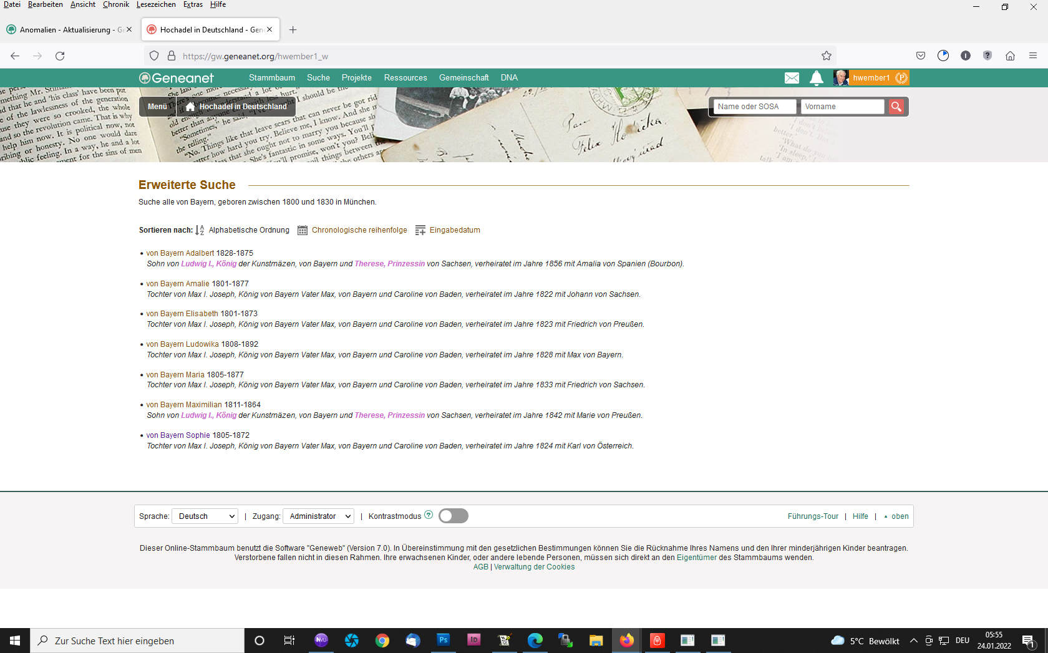Viewport: 1048px width, 653px height.
Task: Click the Menü button
Action: 157,107
